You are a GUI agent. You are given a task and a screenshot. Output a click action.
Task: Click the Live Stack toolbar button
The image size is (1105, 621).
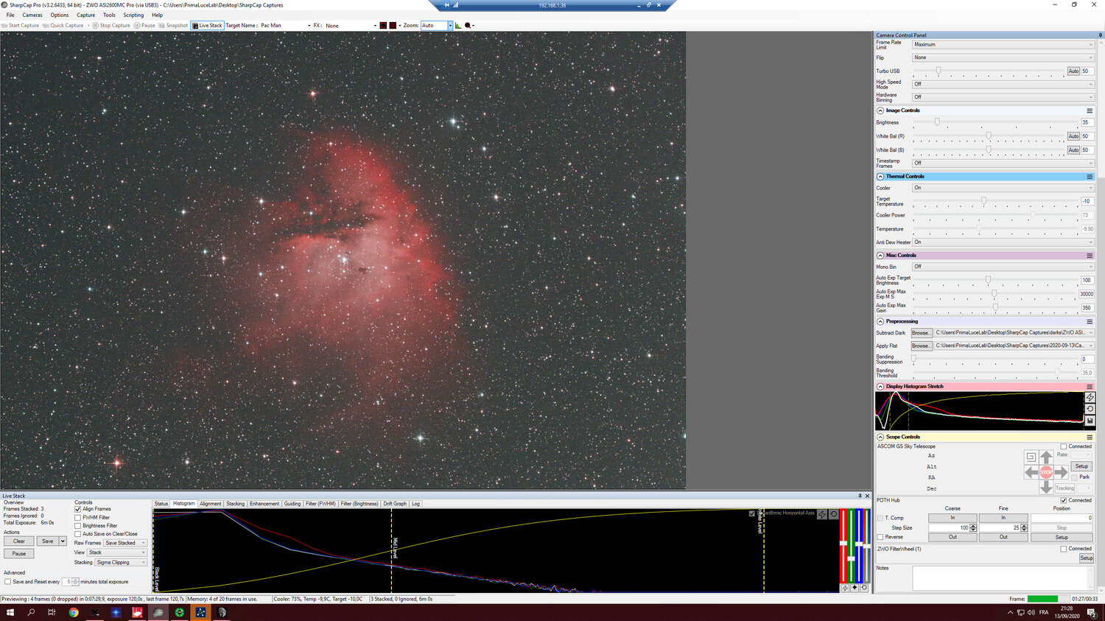[207, 25]
